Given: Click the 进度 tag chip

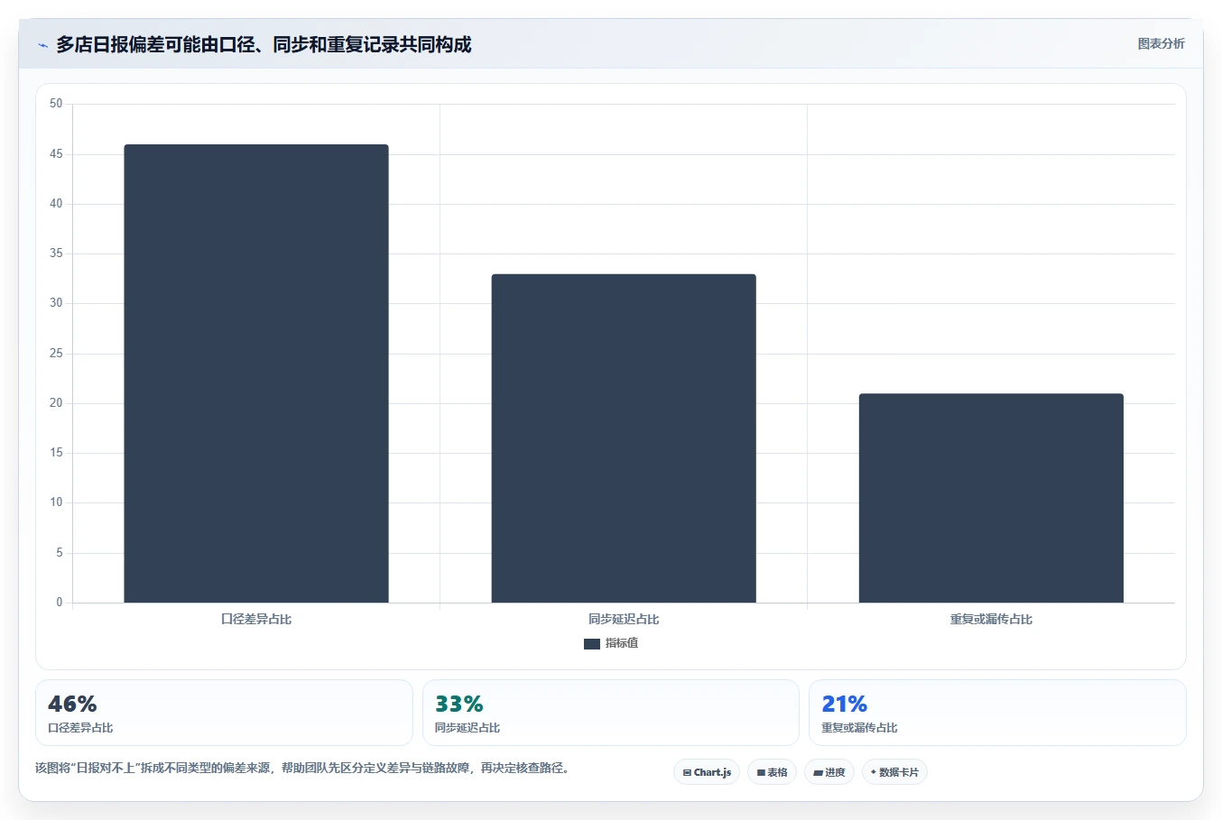Looking at the screenshot, I should tap(829, 772).
